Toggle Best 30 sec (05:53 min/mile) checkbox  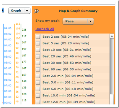38,63
